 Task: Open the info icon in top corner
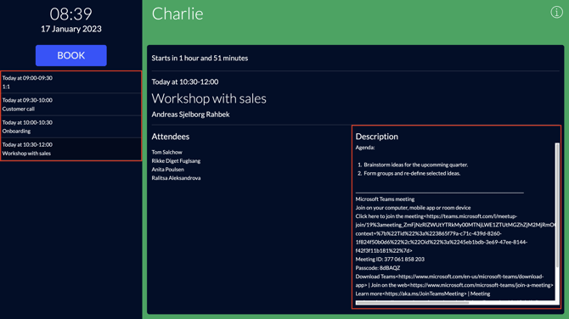coord(556,12)
